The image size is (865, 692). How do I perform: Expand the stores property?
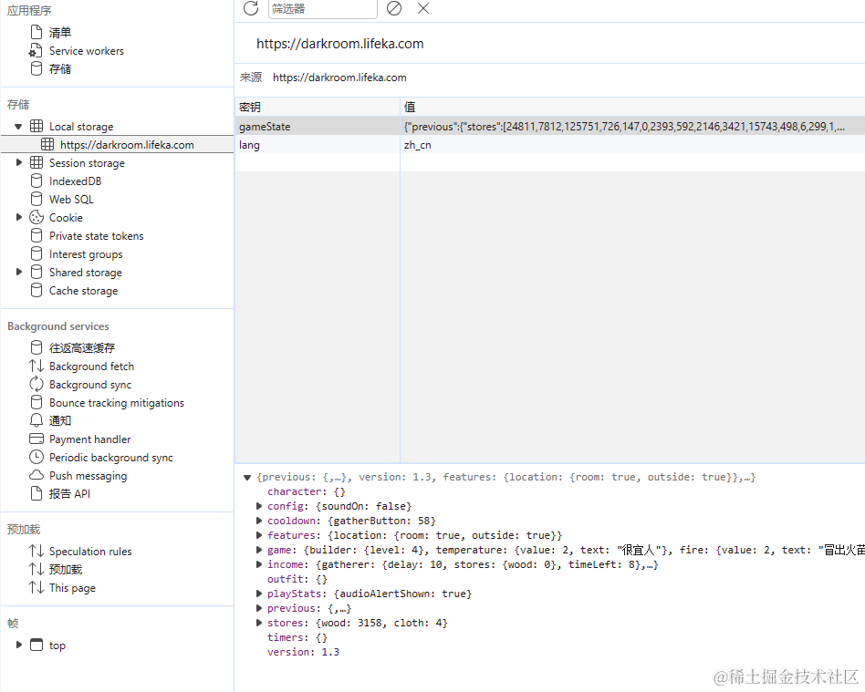tap(259, 623)
